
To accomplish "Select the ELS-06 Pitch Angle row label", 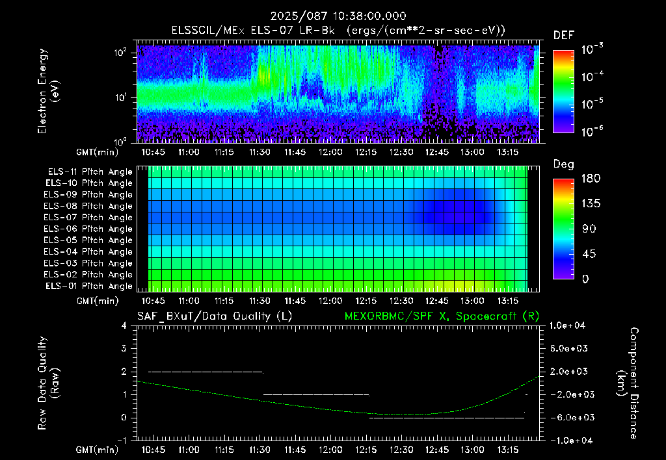I will [88, 229].
